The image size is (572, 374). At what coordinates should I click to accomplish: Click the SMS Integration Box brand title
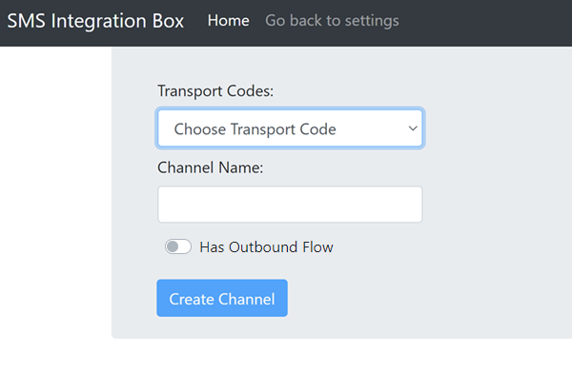coord(95,21)
